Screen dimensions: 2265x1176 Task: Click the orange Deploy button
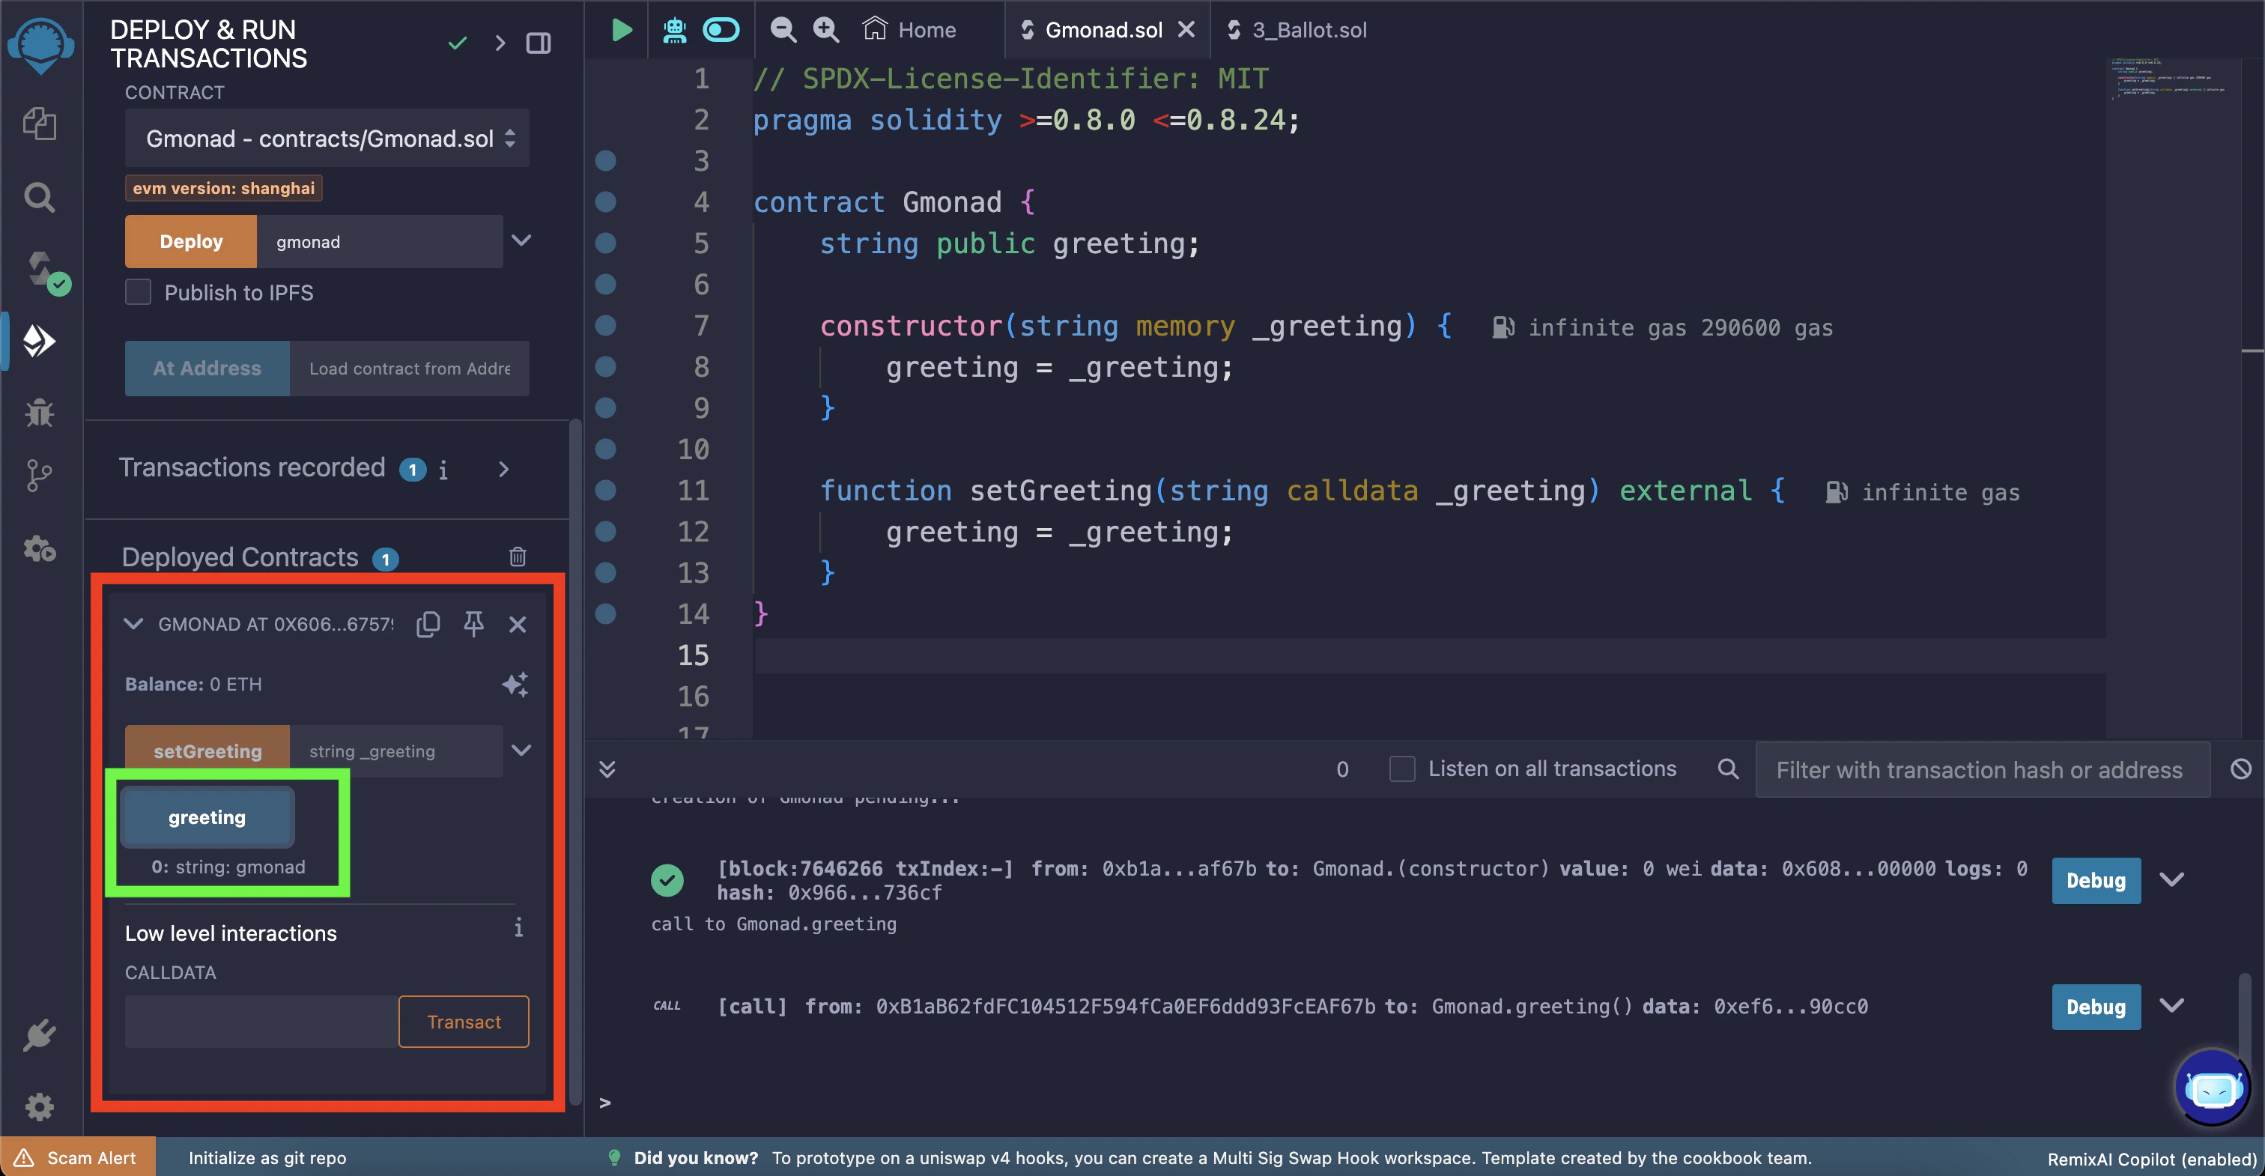[x=191, y=241]
